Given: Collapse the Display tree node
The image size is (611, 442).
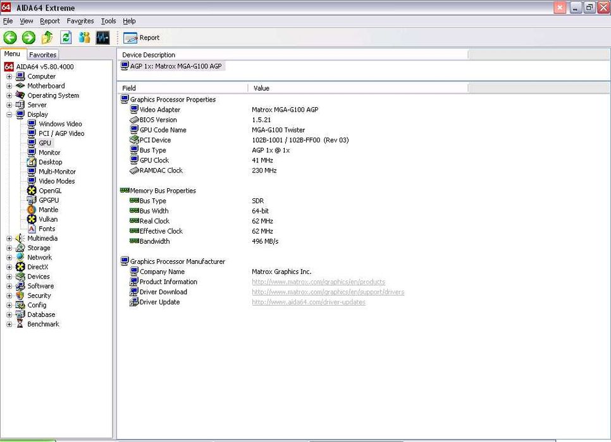Looking at the screenshot, I should [9, 115].
